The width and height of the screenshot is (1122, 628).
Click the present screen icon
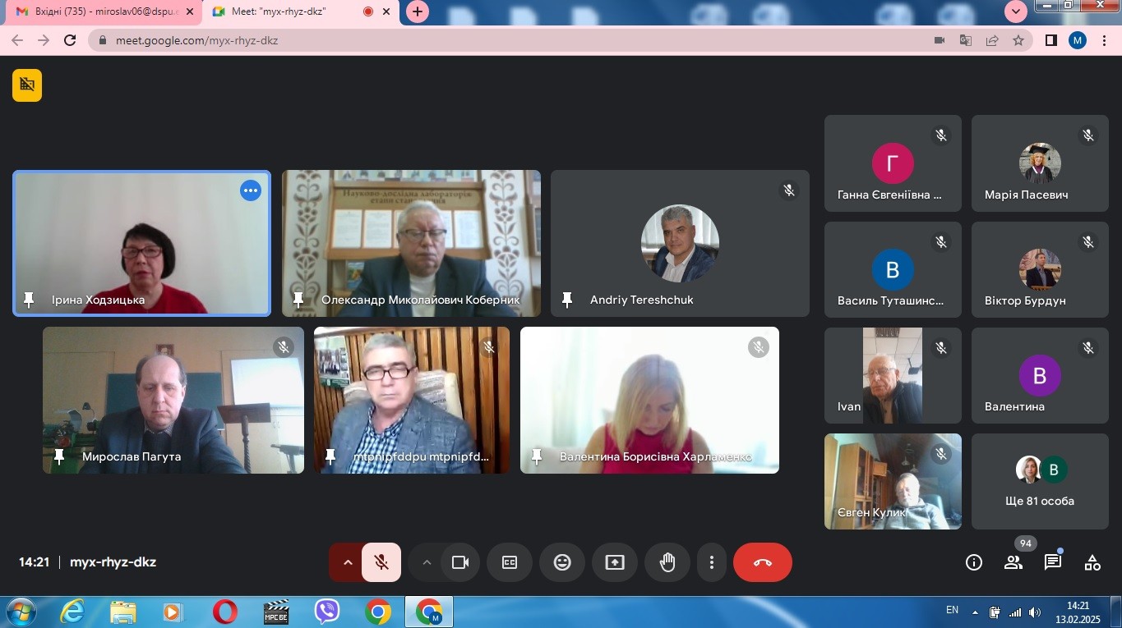pyautogui.click(x=615, y=562)
